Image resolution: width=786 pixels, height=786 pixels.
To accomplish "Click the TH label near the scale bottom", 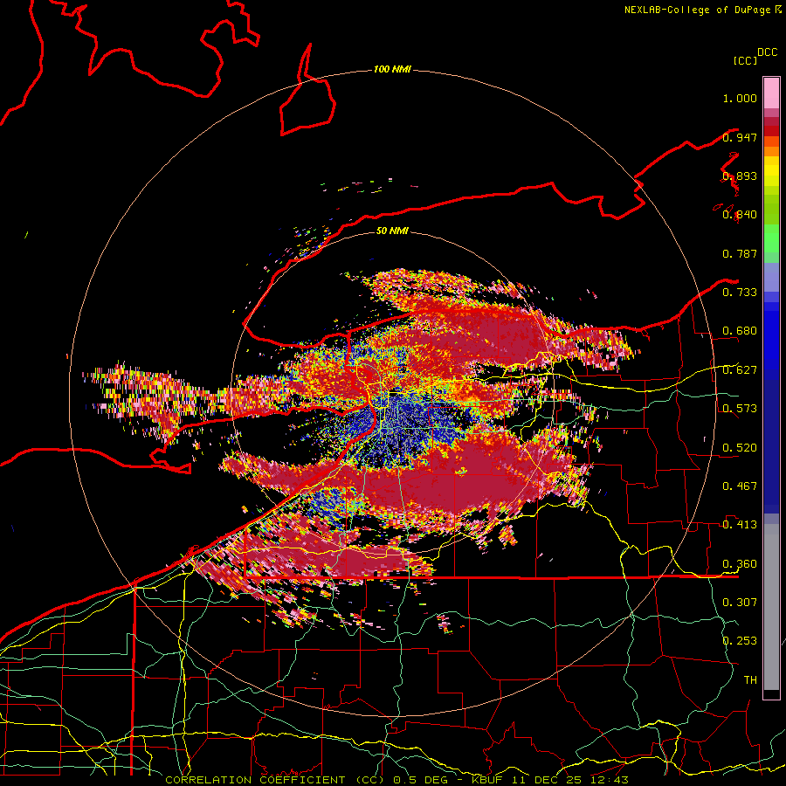I will point(750,679).
